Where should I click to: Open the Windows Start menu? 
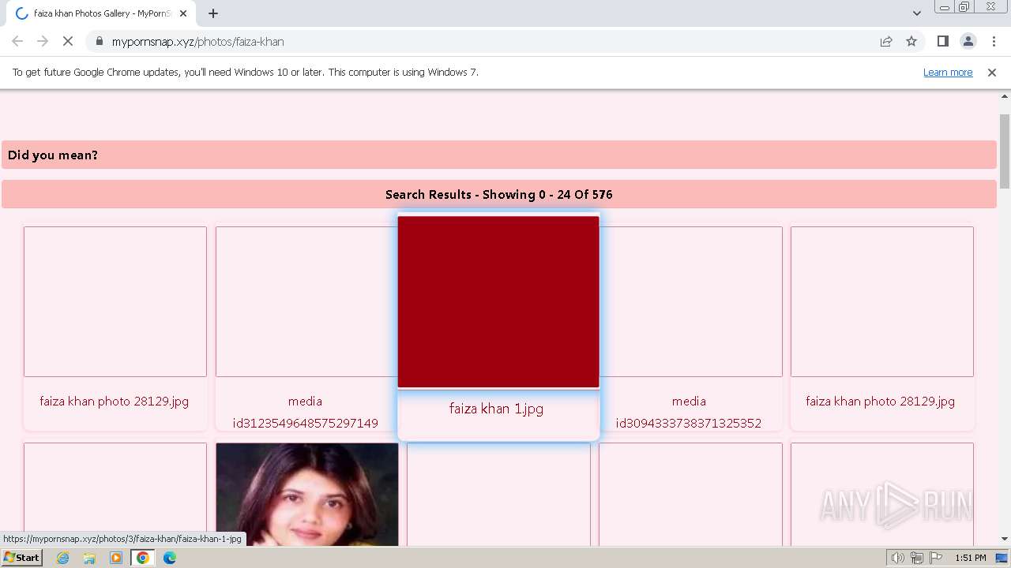tap(21, 558)
